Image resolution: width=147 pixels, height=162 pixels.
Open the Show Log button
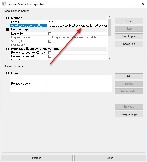(x=129, y=44)
